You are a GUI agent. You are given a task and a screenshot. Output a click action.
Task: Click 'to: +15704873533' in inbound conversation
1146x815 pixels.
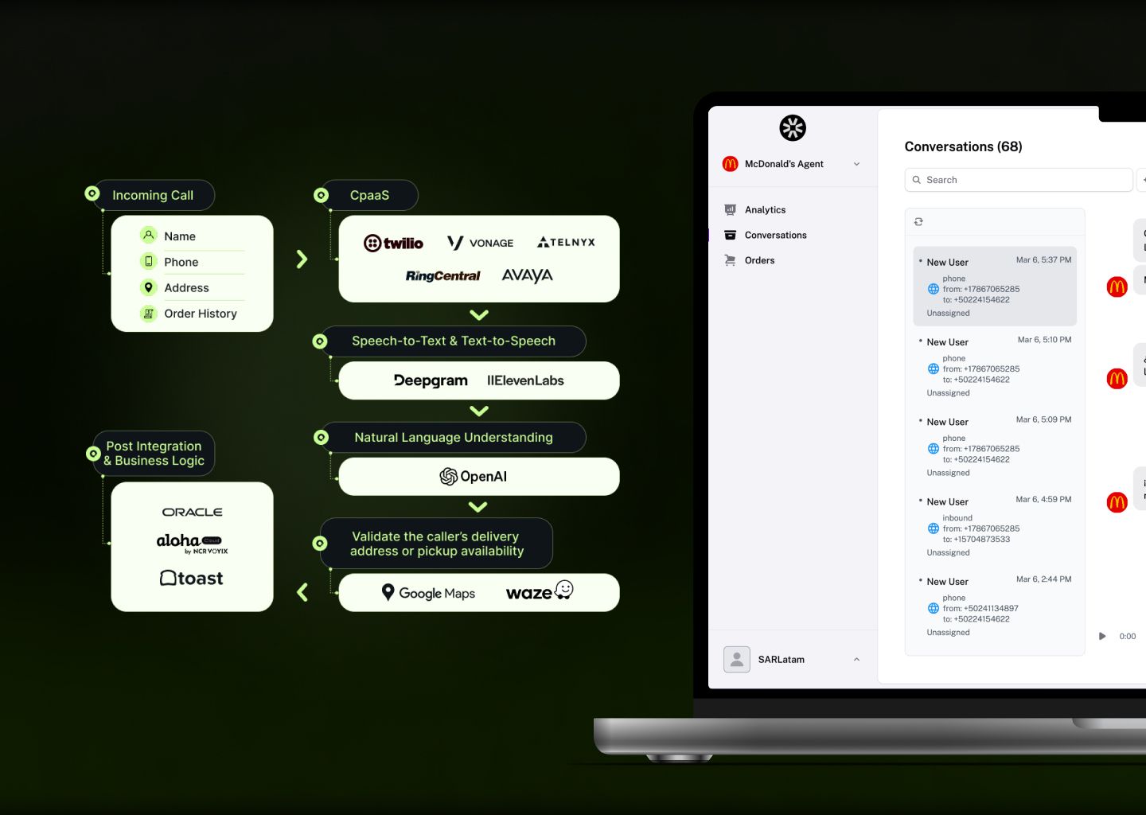coord(976,540)
